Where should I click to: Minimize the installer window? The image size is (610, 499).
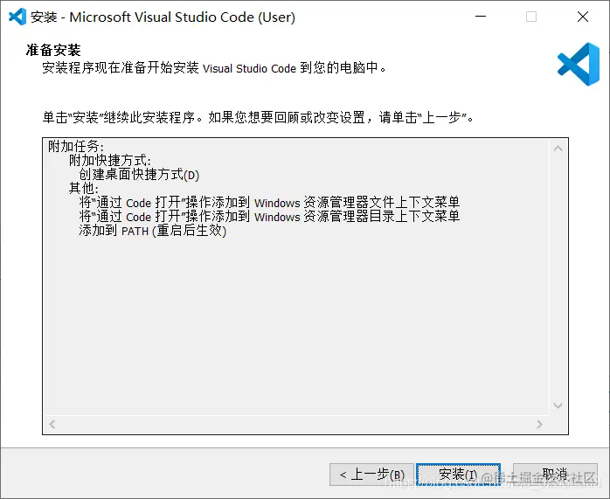pyautogui.click(x=481, y=17)
